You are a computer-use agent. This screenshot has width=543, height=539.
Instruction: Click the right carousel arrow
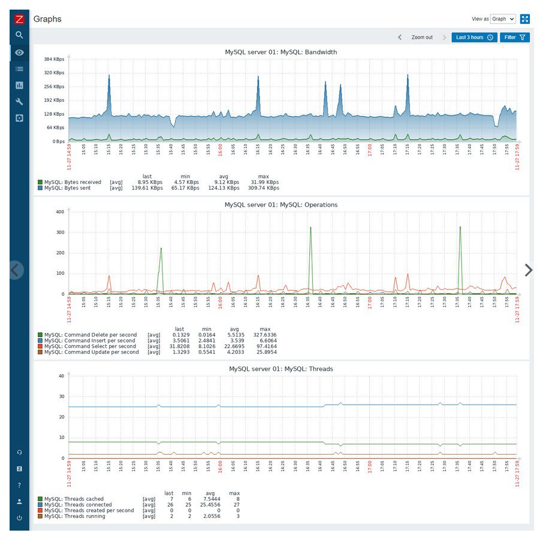(528, 270)
